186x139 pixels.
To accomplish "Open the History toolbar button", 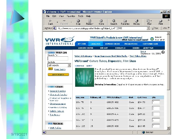I will tap(137, 22).
